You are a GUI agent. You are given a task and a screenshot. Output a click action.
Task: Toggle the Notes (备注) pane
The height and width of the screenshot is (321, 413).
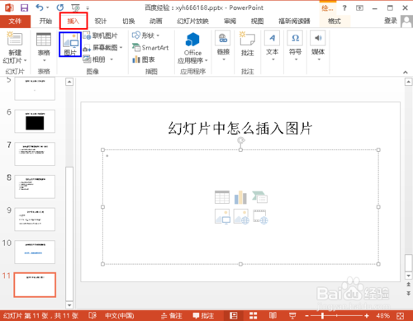coord(172,315)
